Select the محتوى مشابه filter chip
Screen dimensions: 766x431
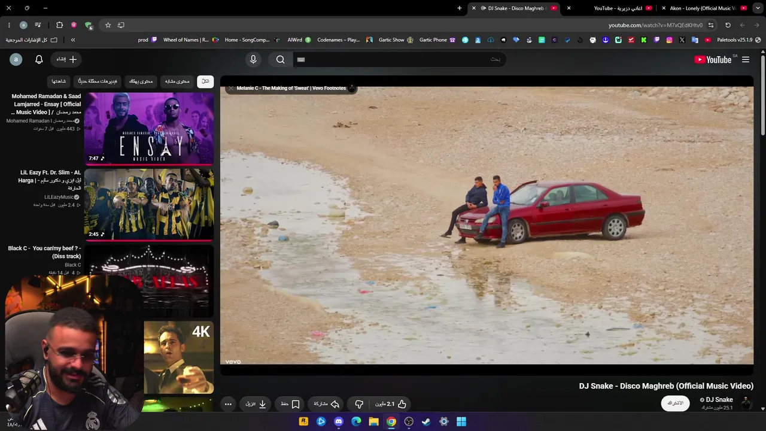pos(177,81)
